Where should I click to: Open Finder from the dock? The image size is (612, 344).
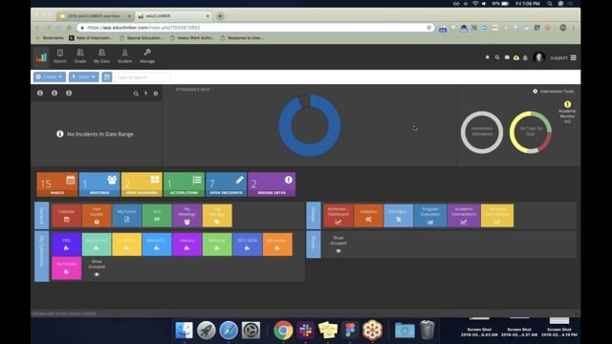pos(184,331)
